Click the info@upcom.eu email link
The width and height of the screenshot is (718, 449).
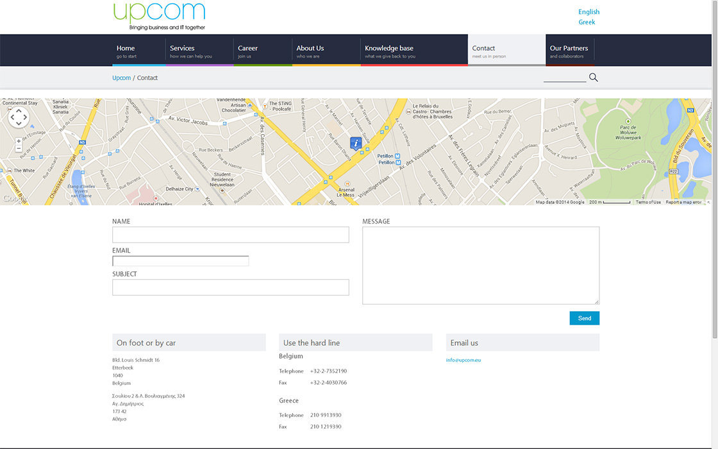pyautogui.click(x=463, y=360)
